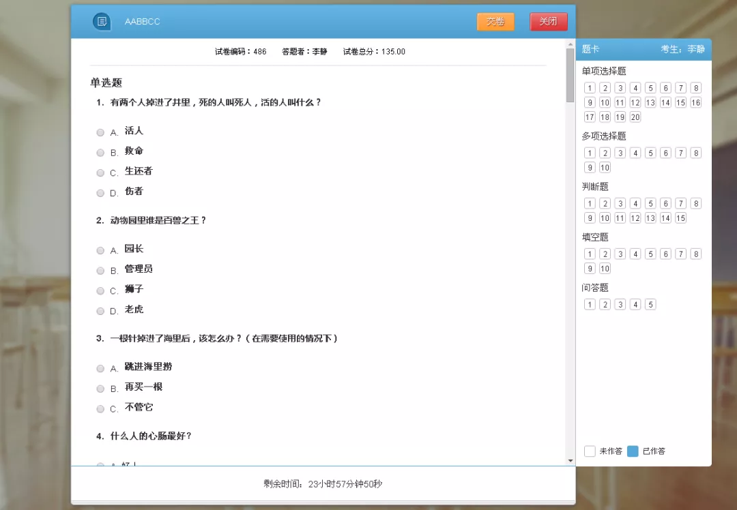This screenshot has height=510, width=737.
Task: Jump to 问答题 question 3 in answer card
Action: (620, 304)
